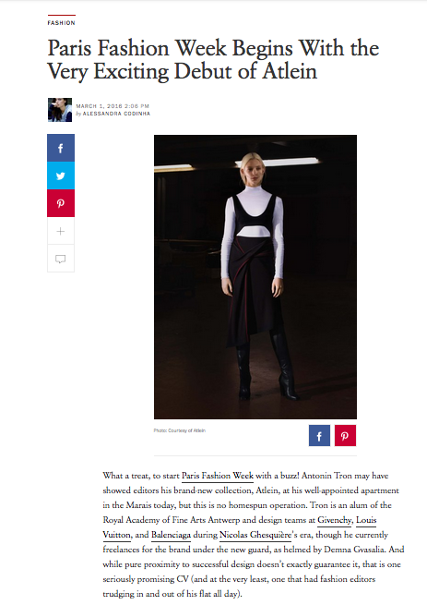Viewport: 427px width, 605px height.
Task: Follow the Balenciaga link
Action: (x=172, y=535)
